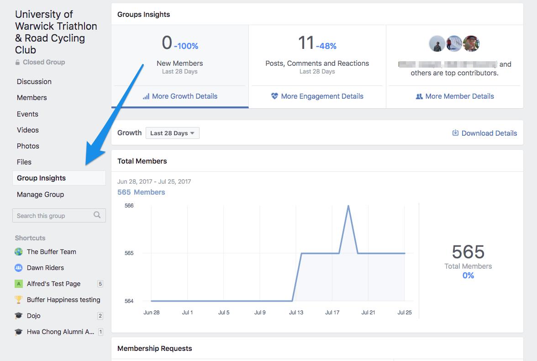Image resolution: width=537 pixels, height=361 pixels.
Task: Click the green Alfred's Test Page icon
Action: (19, 284)
